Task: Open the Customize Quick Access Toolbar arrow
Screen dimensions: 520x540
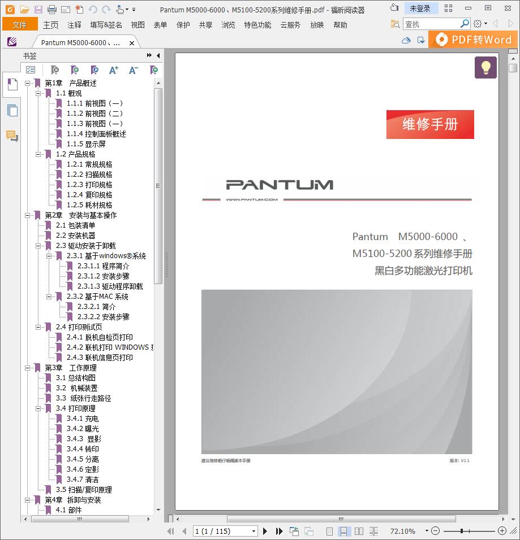Action: point(134,10)
